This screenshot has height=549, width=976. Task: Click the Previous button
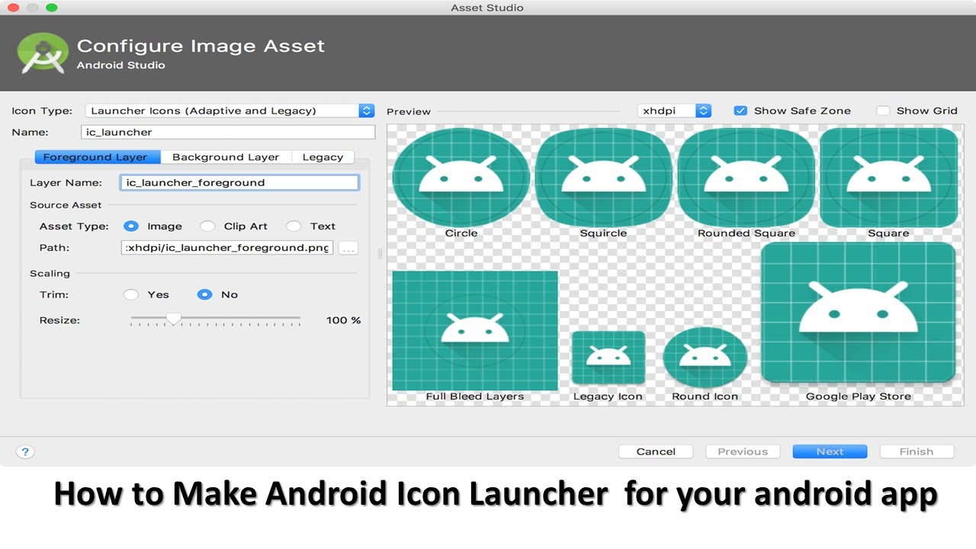pyautogui.click(x=743, y=451)
